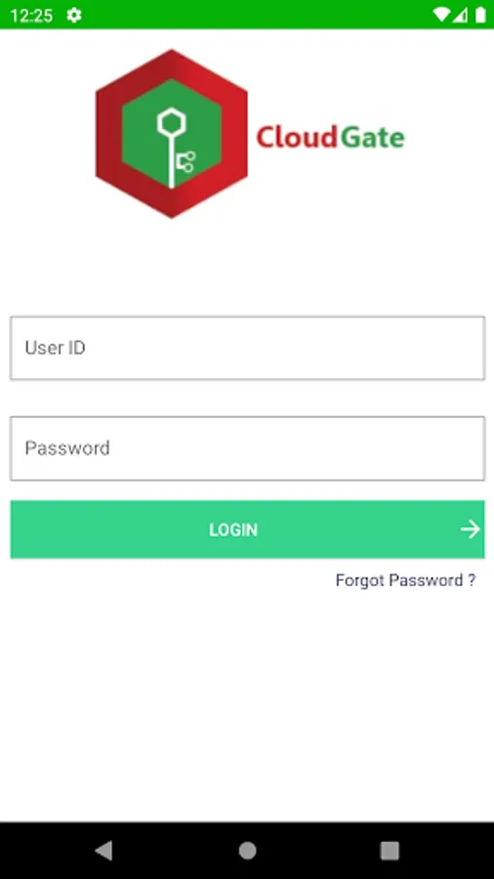Tap the Wi-Fi signal icon
The width and height of the screenshot is (494, 879).
[441, 15]
